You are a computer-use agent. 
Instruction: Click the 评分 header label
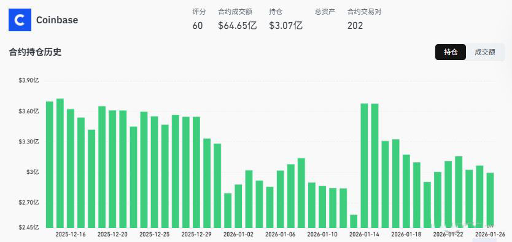tap(199, 12)
